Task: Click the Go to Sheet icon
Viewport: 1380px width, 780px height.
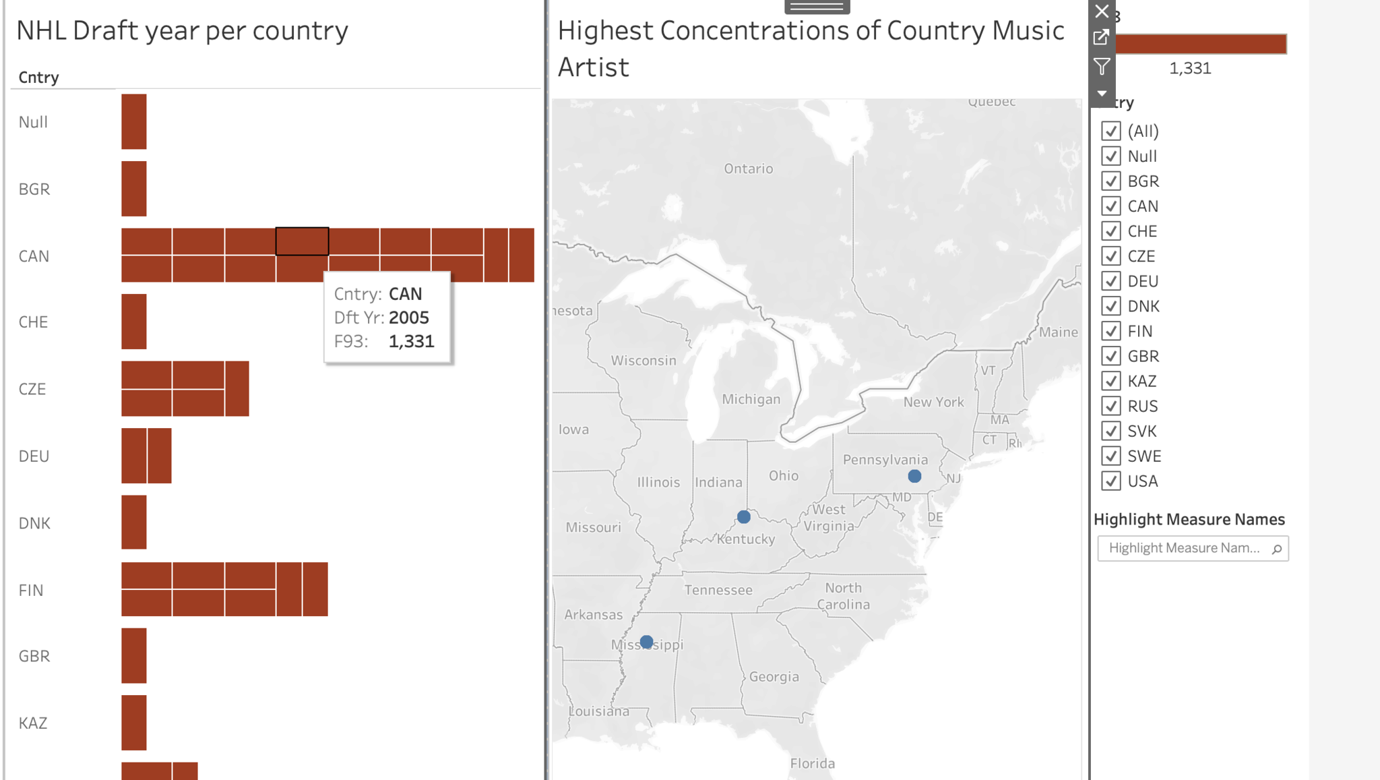Action: click(x=1102, y=38)
